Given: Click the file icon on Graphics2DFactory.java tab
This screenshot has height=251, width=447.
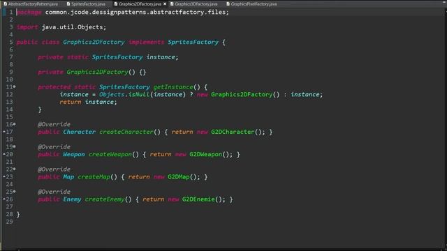Looking at the screenshot, I should tap(116, 4).
